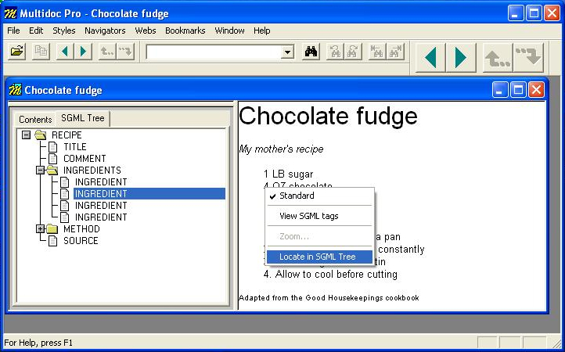Open the File menu
Image resolution: width=565 pixels, height=352 pixels.
click(13, 31)
